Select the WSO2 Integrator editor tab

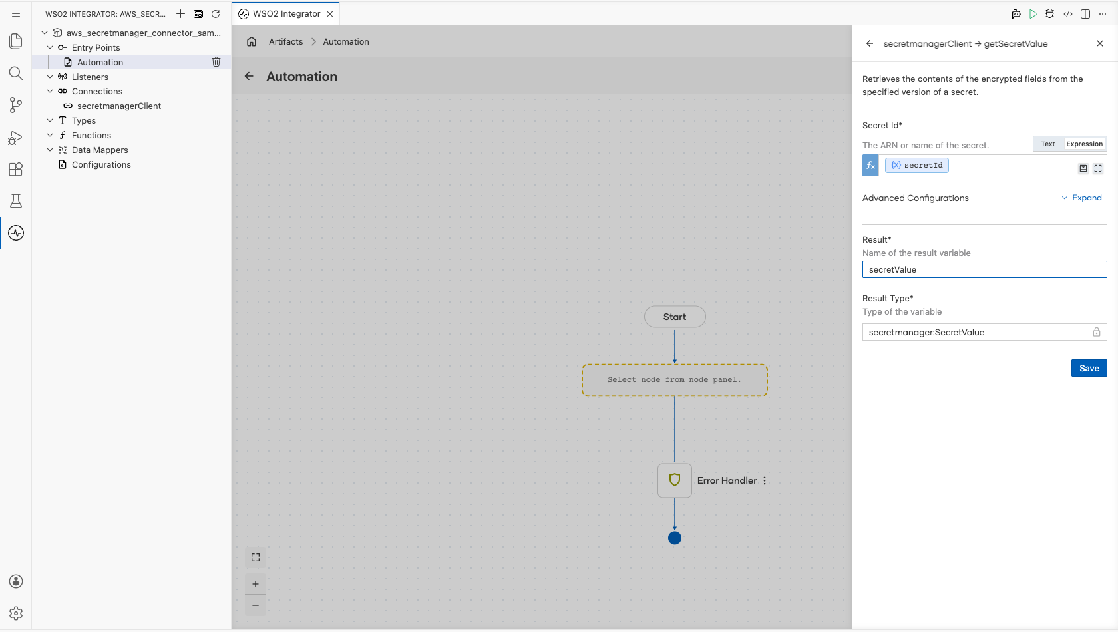286,13
